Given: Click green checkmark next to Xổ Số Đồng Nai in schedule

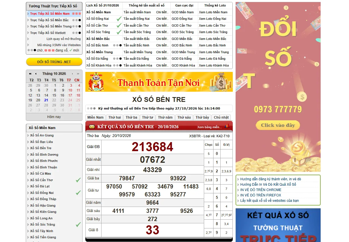Looking at the screenshot, I should [119, 19].
